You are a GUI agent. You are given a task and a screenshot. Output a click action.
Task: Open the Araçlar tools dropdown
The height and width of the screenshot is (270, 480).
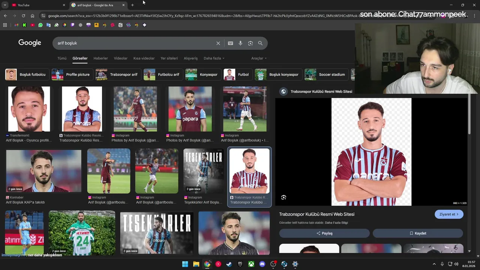tap(259, 58)
